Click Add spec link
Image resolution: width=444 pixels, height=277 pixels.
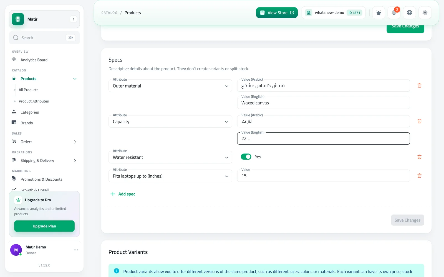coord(123,194)
